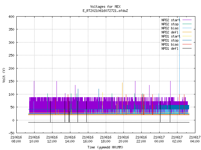201x150 pixels.
Task: Click the -50 tick on the voltage axis
Action: click(x=11, y=133)
